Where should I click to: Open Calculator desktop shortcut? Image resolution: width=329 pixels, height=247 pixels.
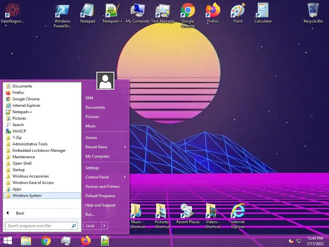click(x=263, y=13)
